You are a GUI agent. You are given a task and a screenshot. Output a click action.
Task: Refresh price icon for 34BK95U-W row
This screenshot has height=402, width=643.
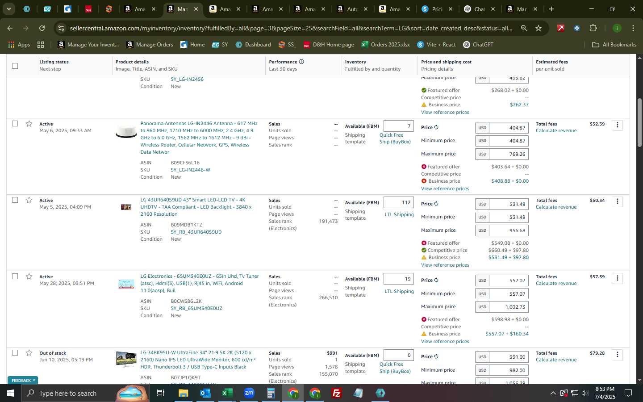[436, 356]
